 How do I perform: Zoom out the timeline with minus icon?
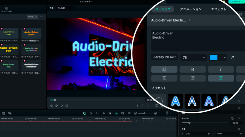click(136, 113)
